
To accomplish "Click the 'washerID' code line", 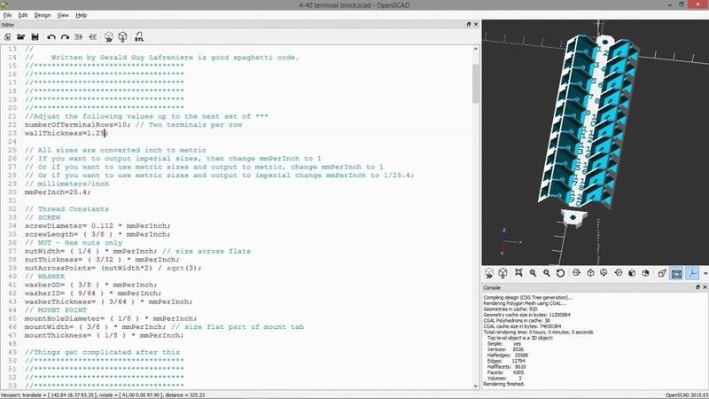I will click(x=93, y=293).
